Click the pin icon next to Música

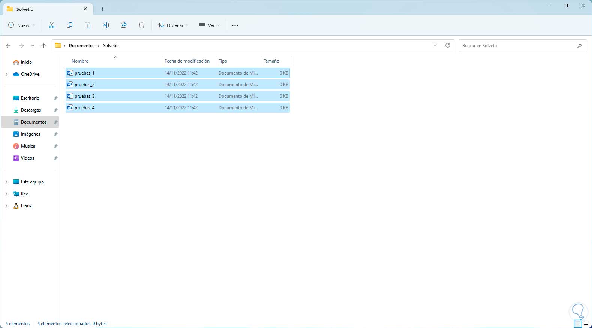55,146
